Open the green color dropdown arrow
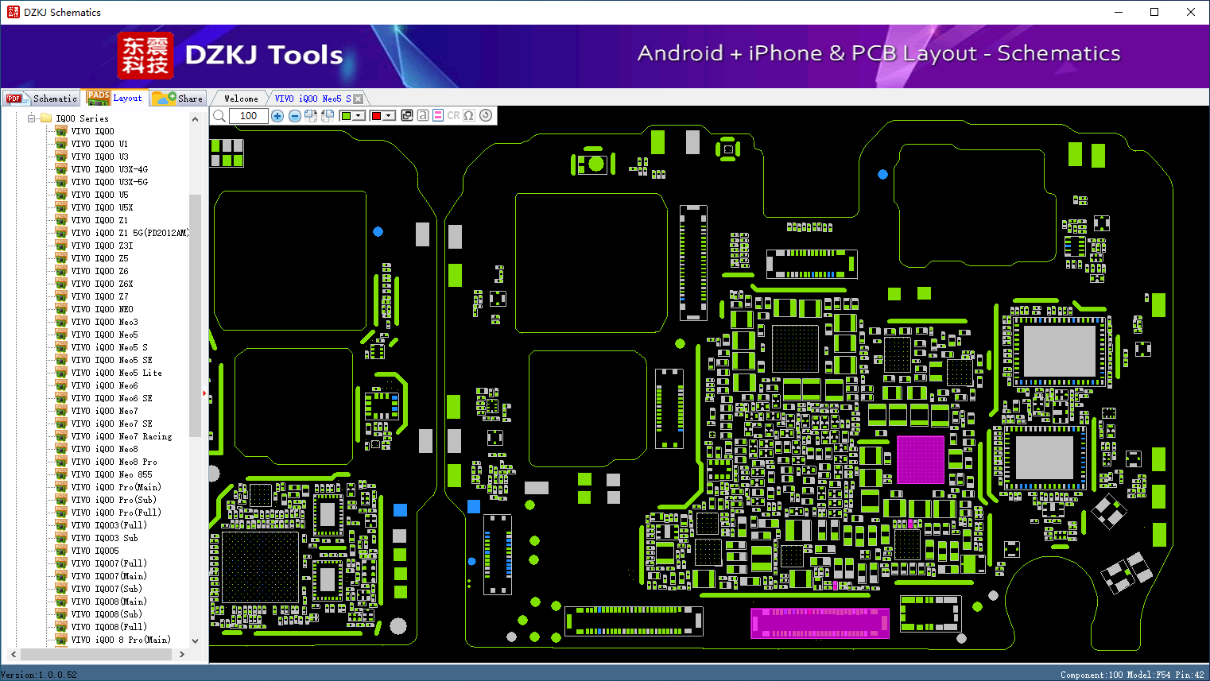This screenshot has width=1210, height=681. [x=359, y=116]
